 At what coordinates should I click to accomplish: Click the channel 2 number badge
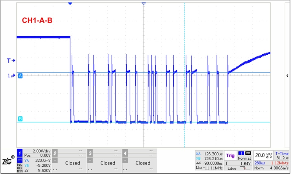(54, 153)
